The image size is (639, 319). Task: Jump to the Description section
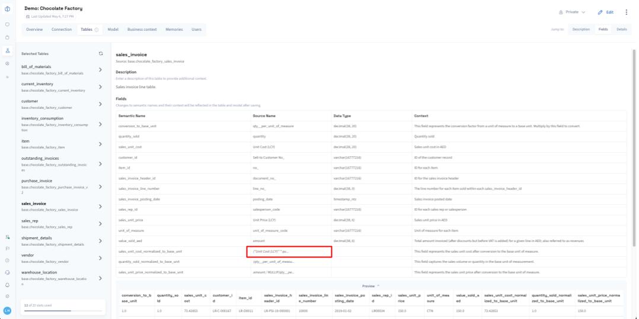click(580, 29)
